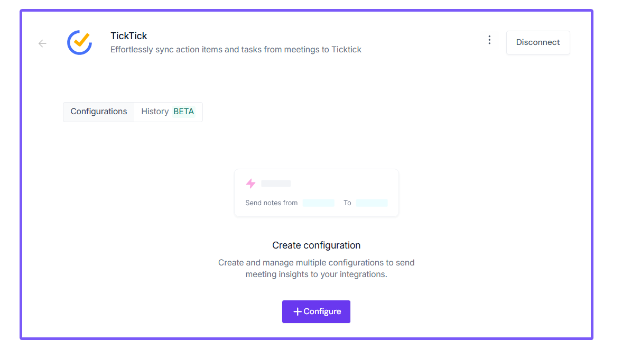Open the History tab
Image resolution: width=622 pixels, height=349 pixels.
155,112
